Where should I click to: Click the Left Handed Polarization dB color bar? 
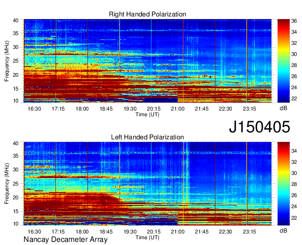click(x=283, y=184)
